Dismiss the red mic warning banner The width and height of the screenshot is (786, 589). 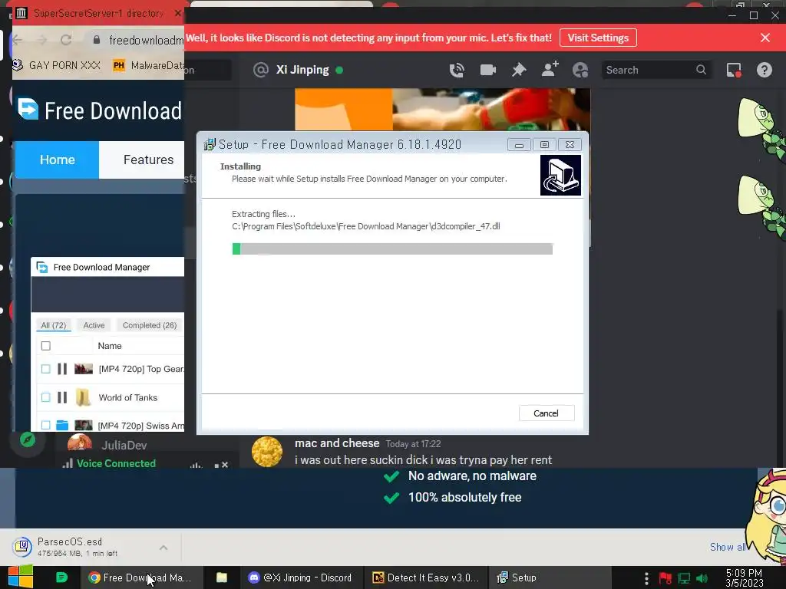765,38
